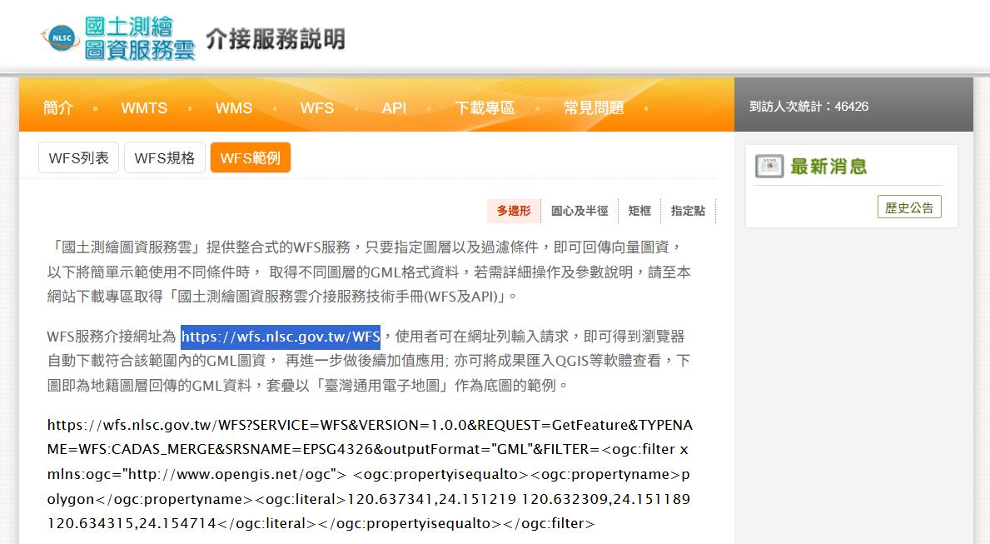The height and width of the screenshot is (544, 990).
Task: Click the 最新消息 panel heading
Action: (x=828, y=167)
